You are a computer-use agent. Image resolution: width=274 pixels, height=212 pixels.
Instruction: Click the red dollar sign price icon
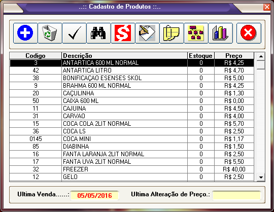tap(123, 33)
